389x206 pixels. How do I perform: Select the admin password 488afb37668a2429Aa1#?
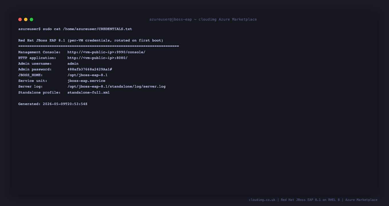90,69
